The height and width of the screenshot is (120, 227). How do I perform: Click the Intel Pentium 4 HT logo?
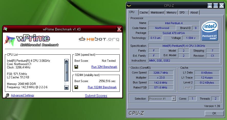[x=210, y=31]
